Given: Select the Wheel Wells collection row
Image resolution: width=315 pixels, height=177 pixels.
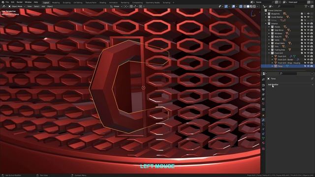Looking at the screenshot, I should pos(287,43).
